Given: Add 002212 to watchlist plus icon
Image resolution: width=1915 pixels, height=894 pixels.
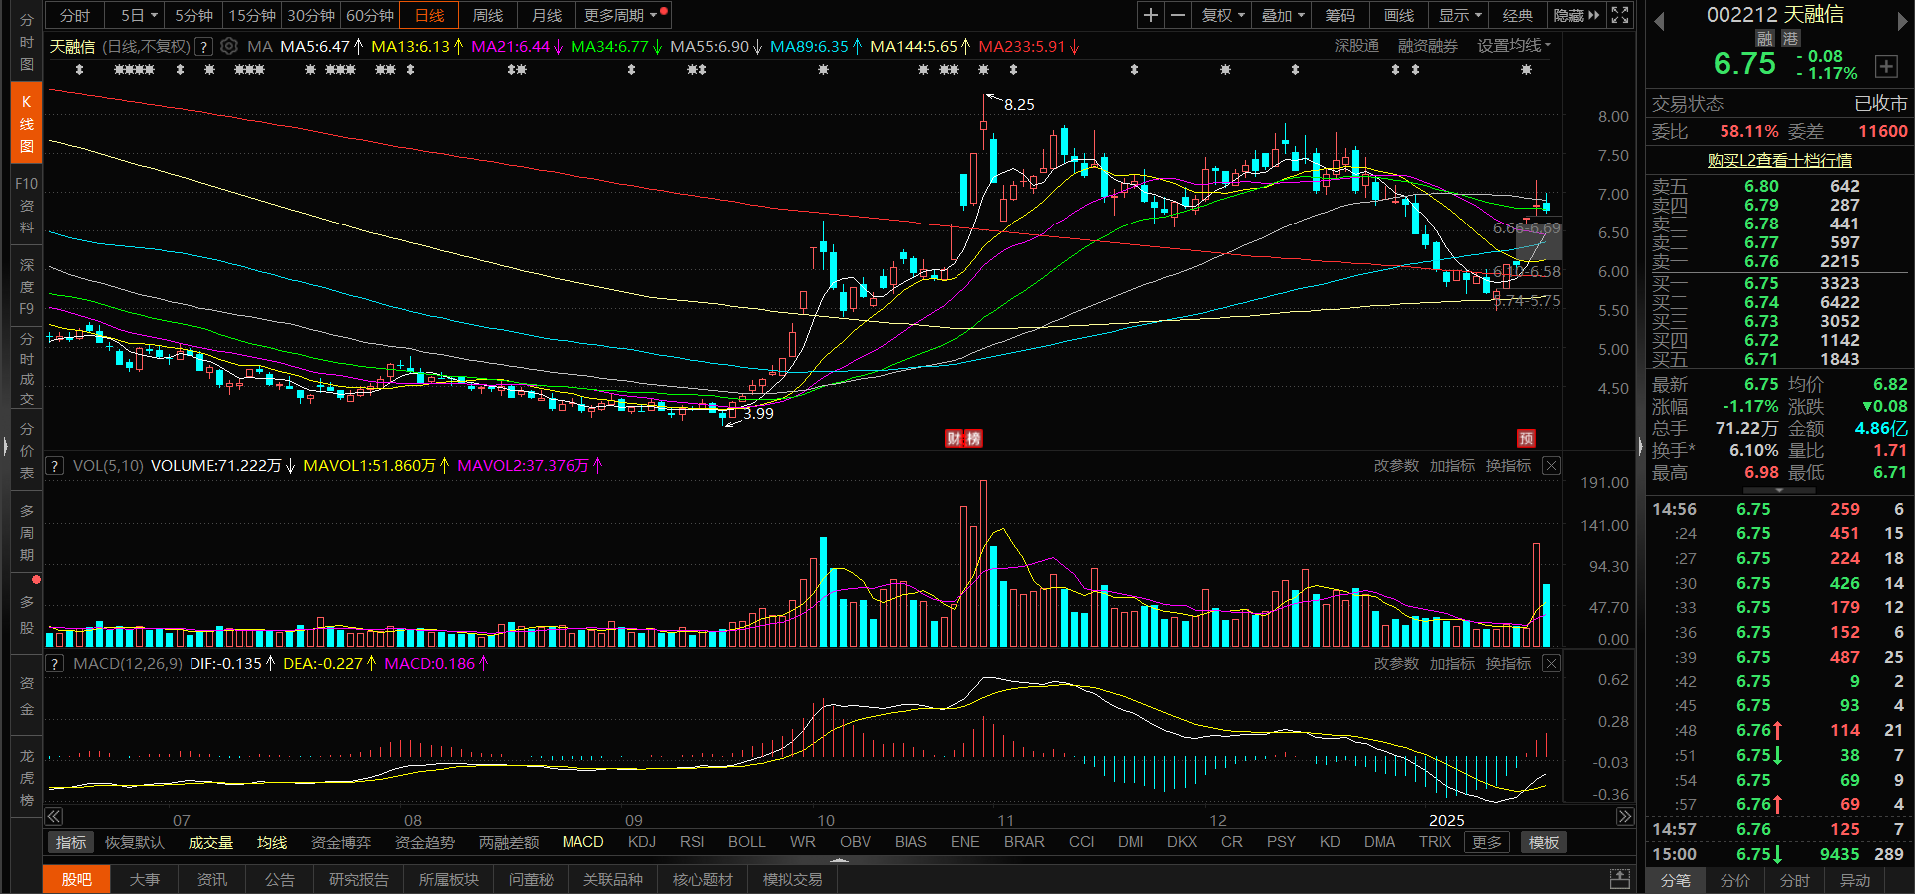Looking at the screenshot, I should [1886, 66].
